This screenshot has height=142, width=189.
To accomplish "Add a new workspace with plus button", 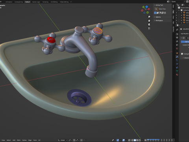I will point(71,2).
